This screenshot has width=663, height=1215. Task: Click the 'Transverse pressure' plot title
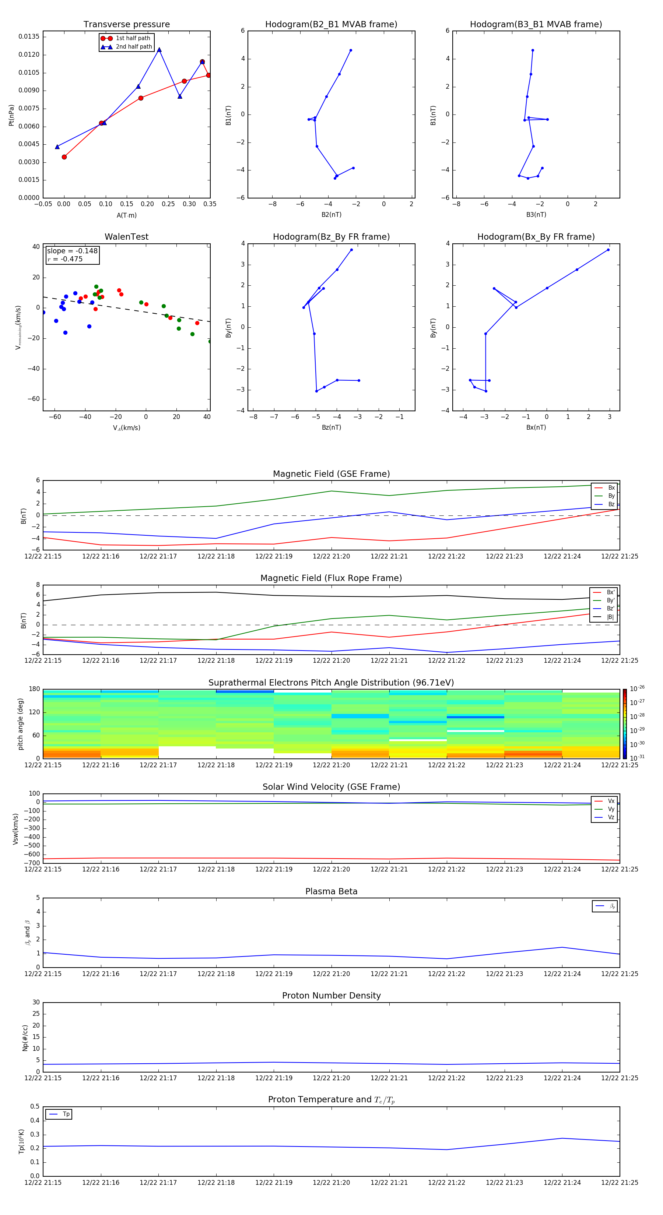pyautogui.click(x=126, y=25)
